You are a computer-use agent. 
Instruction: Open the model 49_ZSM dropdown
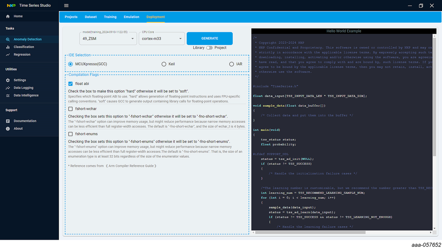click(108, 39)
